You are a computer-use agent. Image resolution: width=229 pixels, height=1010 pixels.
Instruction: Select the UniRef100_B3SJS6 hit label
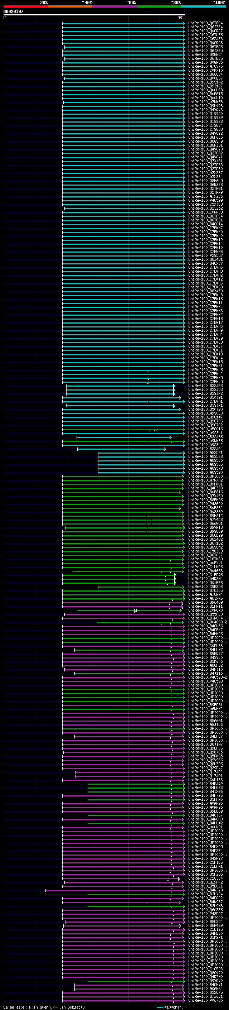205,437
